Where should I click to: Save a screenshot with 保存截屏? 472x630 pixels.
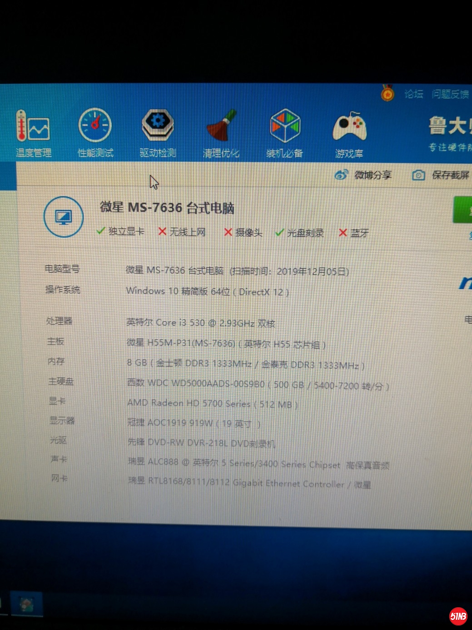[440, 175]
